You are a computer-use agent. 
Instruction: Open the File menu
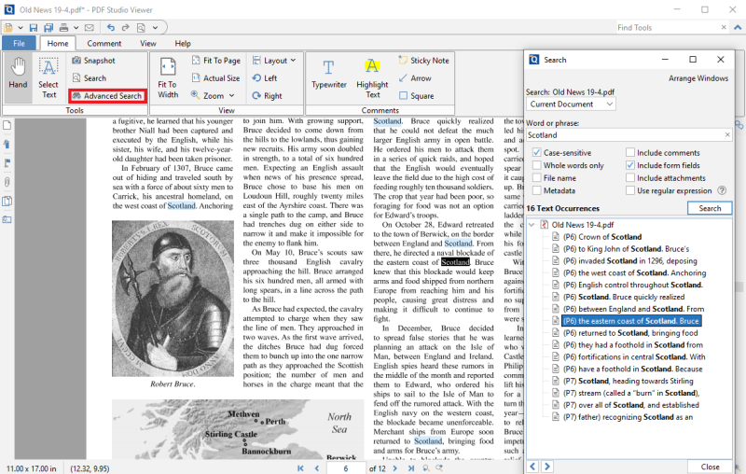19,43
